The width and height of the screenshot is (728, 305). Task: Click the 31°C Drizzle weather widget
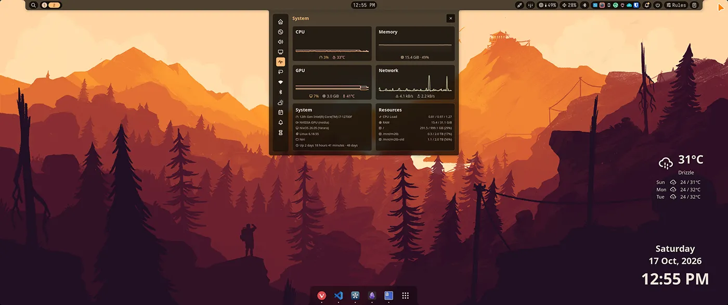tap(681, 165)
